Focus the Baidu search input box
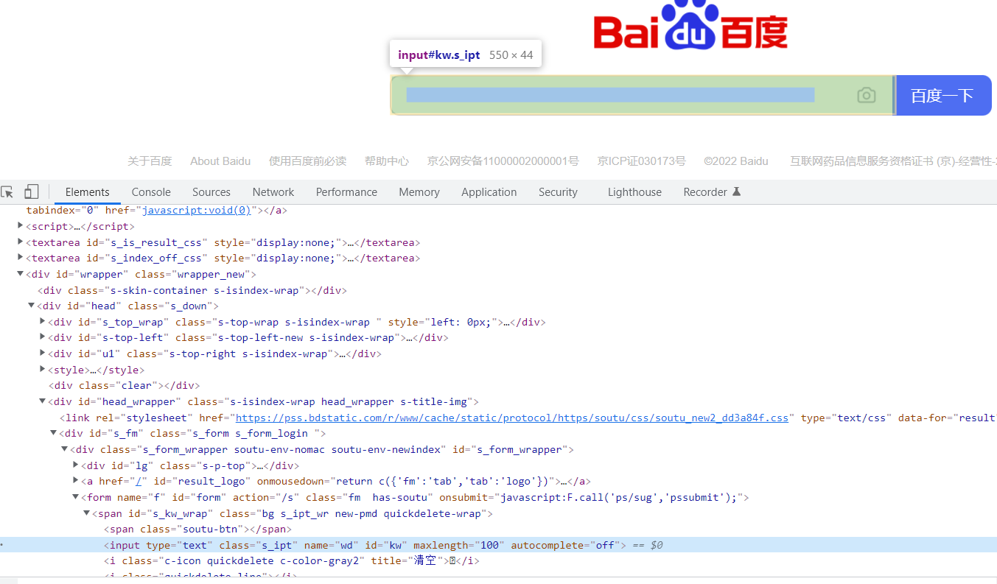Screen dimensions: 997x584 [x=641, y=95]
